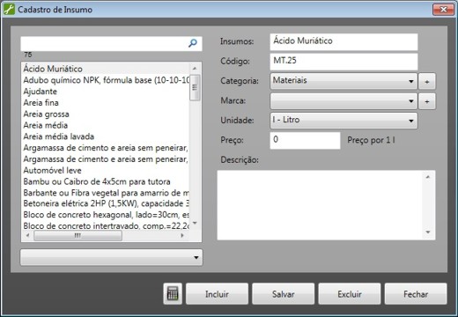458x317 pixels.
Task: Click the search magnifier icon
Action: pyautogui.click(x=193, y=43)
